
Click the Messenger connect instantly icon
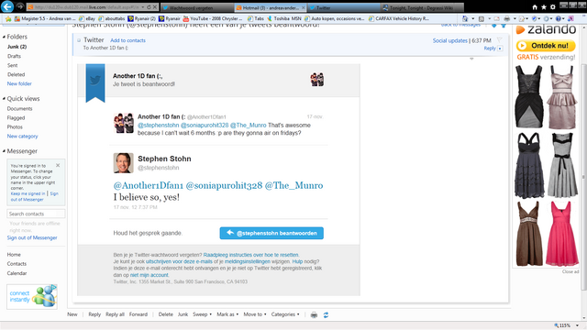click(x=32, y=296)
